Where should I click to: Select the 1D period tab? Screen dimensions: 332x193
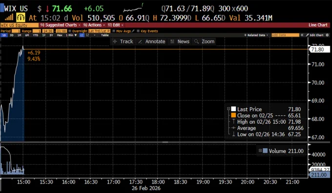(x=4, y=35)
